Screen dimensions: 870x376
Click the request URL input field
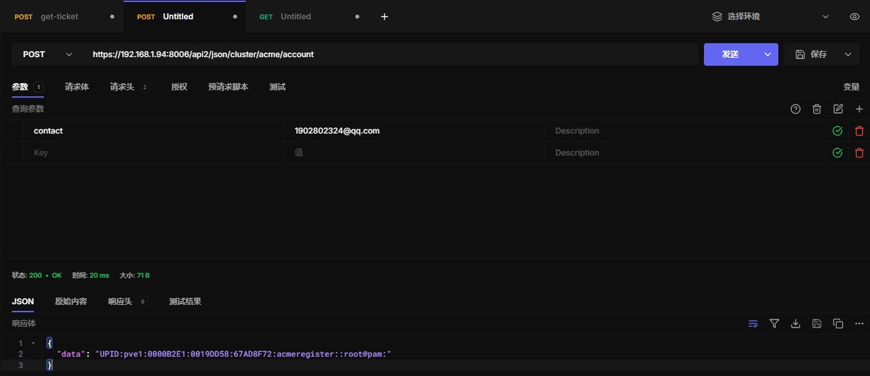point(392,54)
